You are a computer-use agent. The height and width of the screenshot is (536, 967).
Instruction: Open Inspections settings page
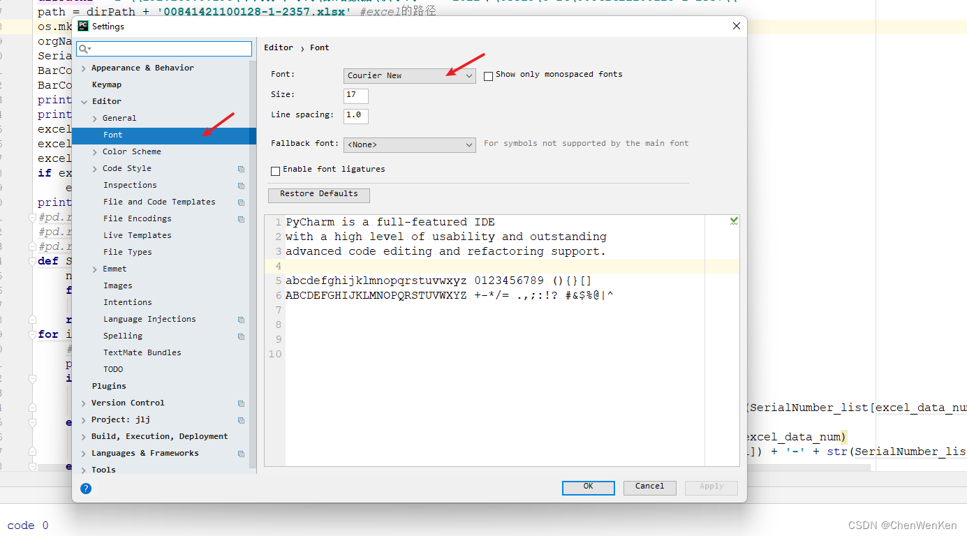tap(130, 185)
